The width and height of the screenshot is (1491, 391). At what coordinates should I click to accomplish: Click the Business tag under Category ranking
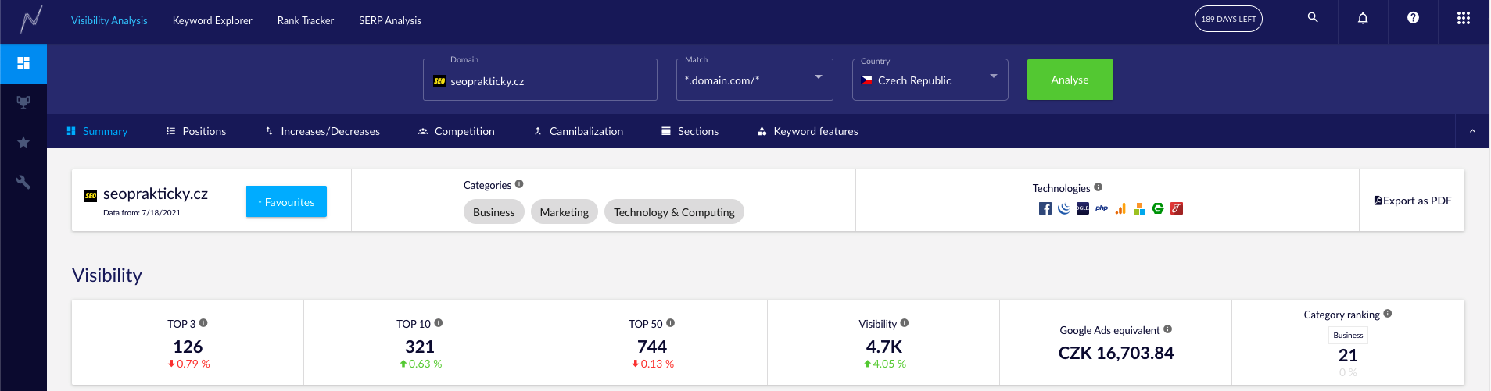click(1348, 336)
